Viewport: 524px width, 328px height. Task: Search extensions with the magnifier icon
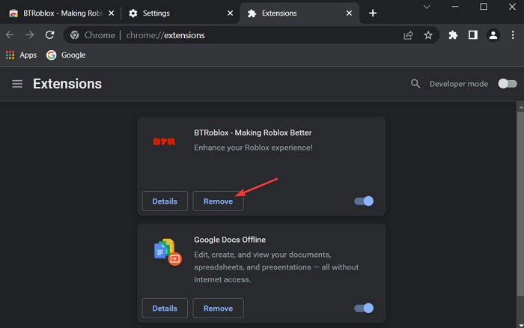(x=415, y=84)
